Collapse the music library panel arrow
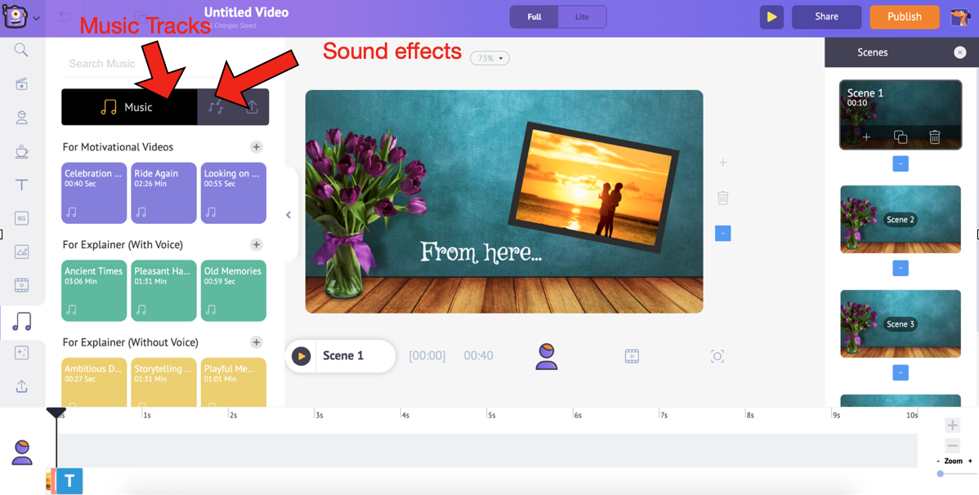The width and height of the screenshot is (979, 495). click(288, 215)
